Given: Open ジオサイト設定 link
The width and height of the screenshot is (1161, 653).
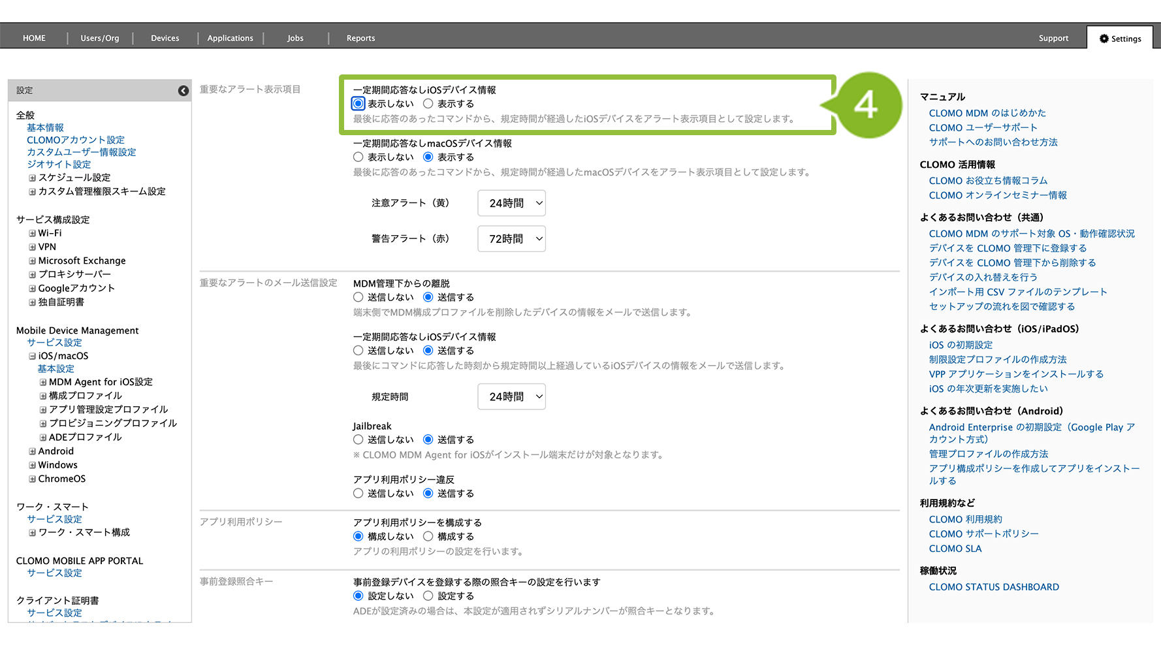Looking at the screenshot, I should coord(59,165).
